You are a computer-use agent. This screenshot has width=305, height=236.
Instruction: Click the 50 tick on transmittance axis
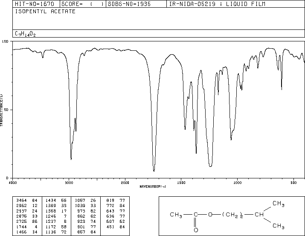click(6, 110)
